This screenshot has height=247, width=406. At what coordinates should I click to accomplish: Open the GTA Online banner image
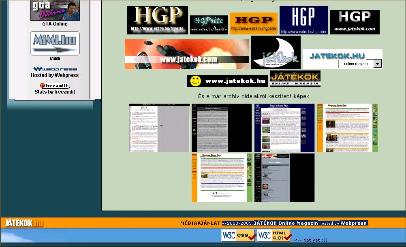click(x=55, y=11)
